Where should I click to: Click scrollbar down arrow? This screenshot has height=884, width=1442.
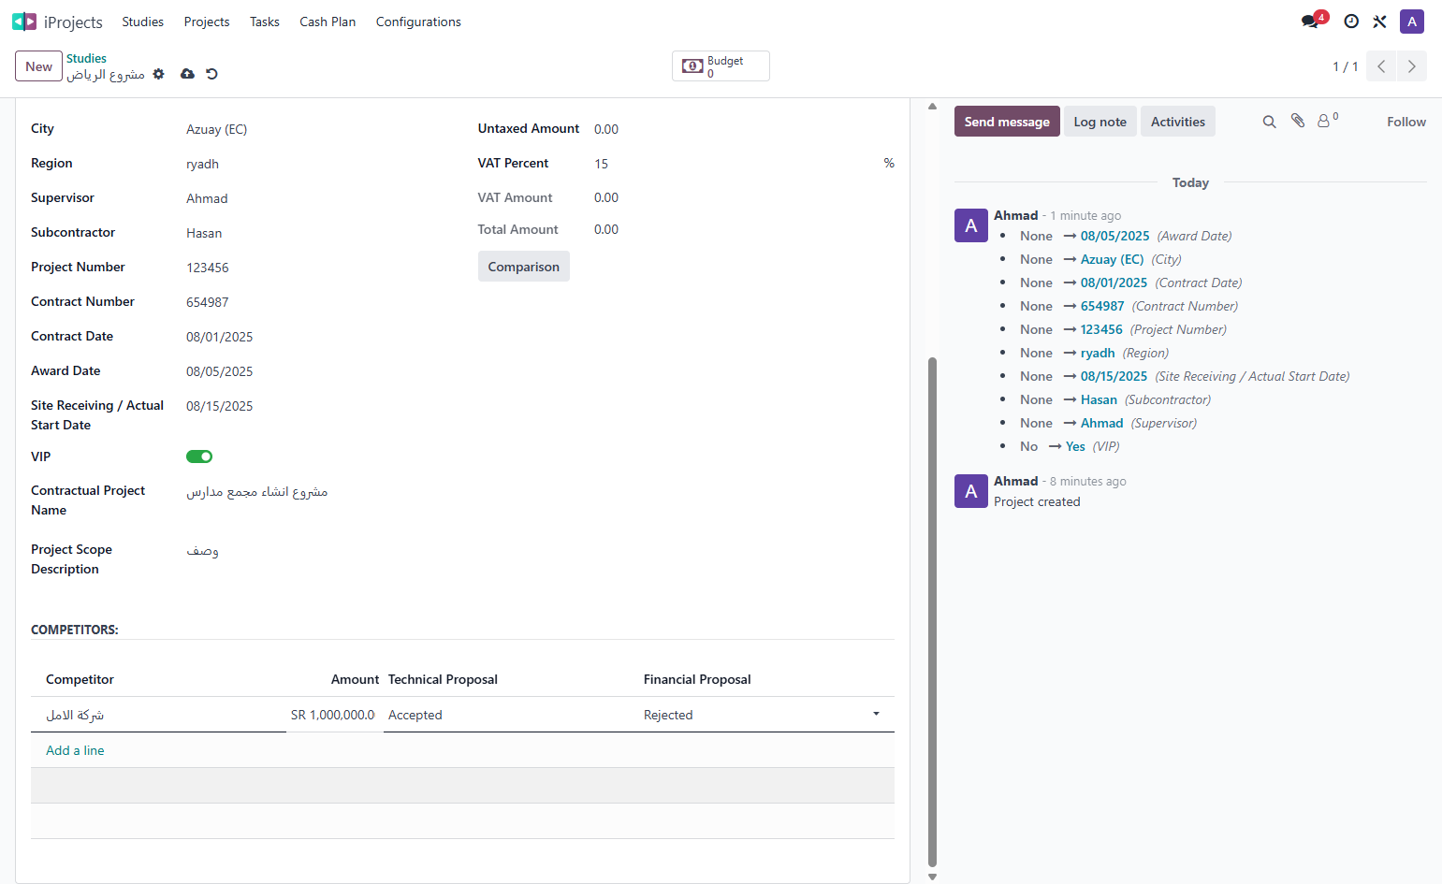[932, 877]
